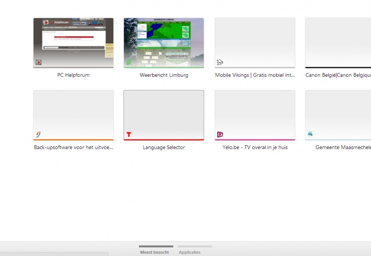Image resolution: width=371 pixels, height=256 pixels.
Task: Click Back-upsoftware voor het uitvoe... title
Action: [73, 147]
